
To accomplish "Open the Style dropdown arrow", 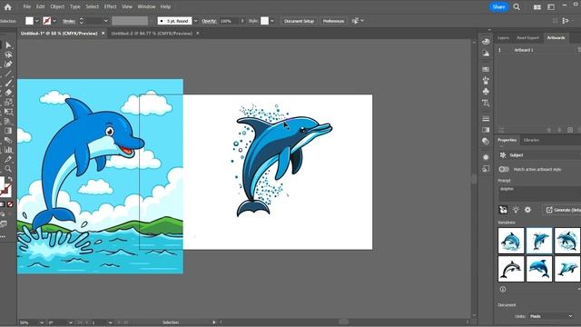I will [272, 21].
